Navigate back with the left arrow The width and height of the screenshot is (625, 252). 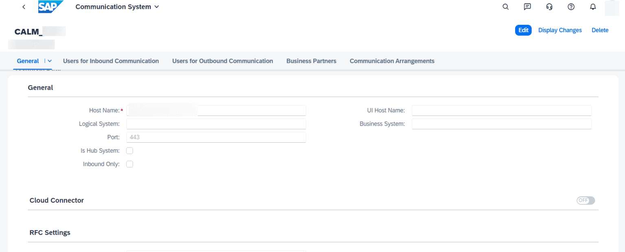coord(23,7)
